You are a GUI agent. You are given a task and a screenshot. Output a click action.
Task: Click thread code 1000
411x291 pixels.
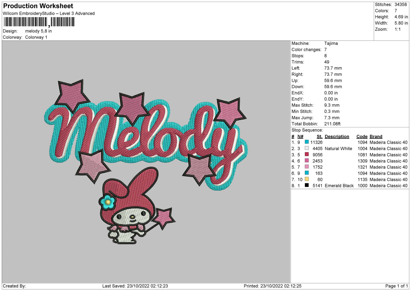[x=362, y=186]
